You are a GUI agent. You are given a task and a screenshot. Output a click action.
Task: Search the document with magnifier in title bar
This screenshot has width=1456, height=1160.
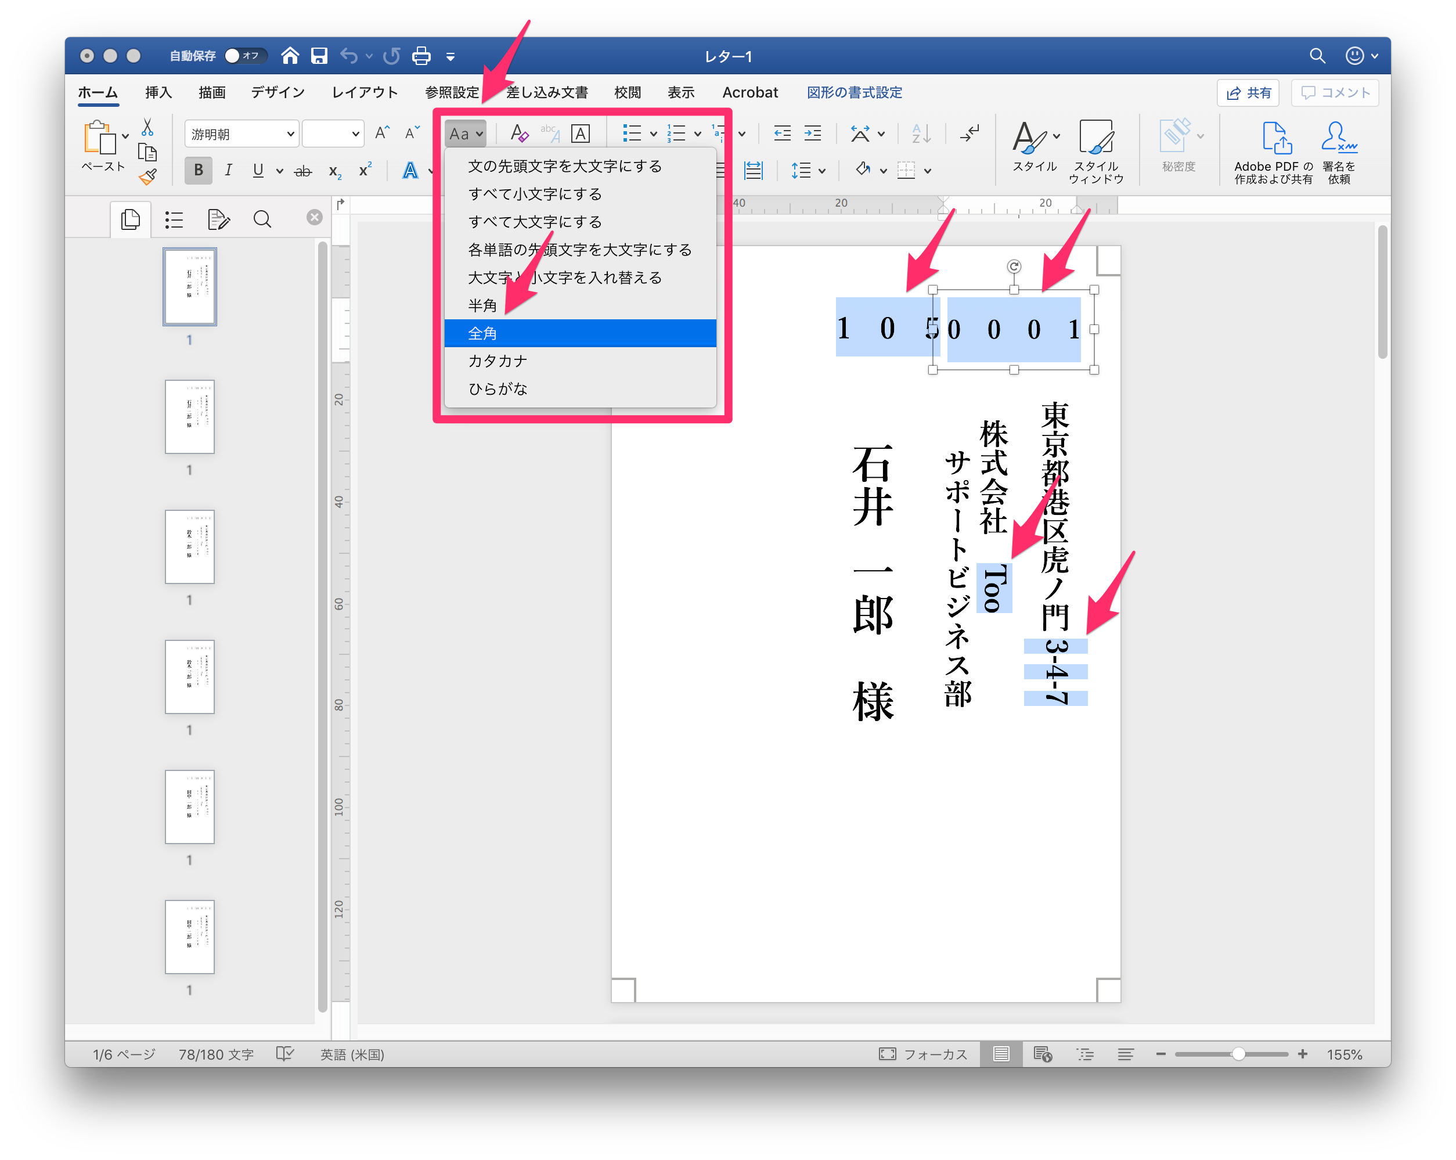[1317, 55]
